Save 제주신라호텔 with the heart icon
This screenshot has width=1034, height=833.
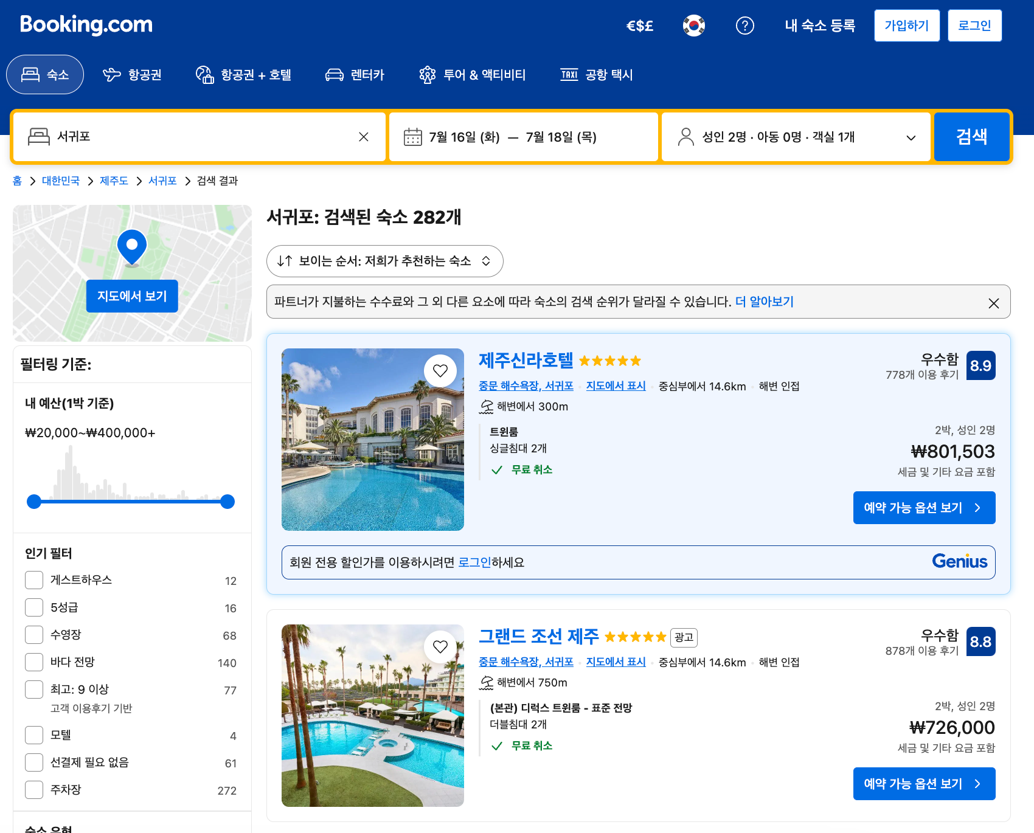(440, 370)
